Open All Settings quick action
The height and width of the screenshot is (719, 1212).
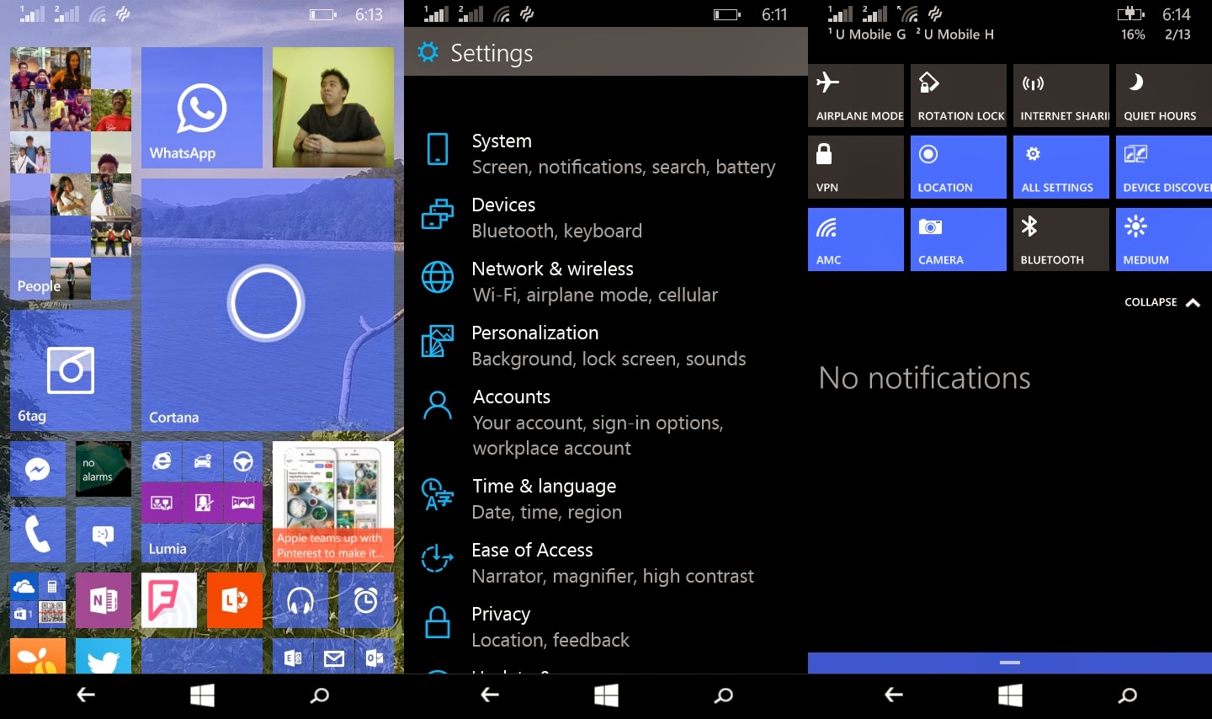point(1061,168)
